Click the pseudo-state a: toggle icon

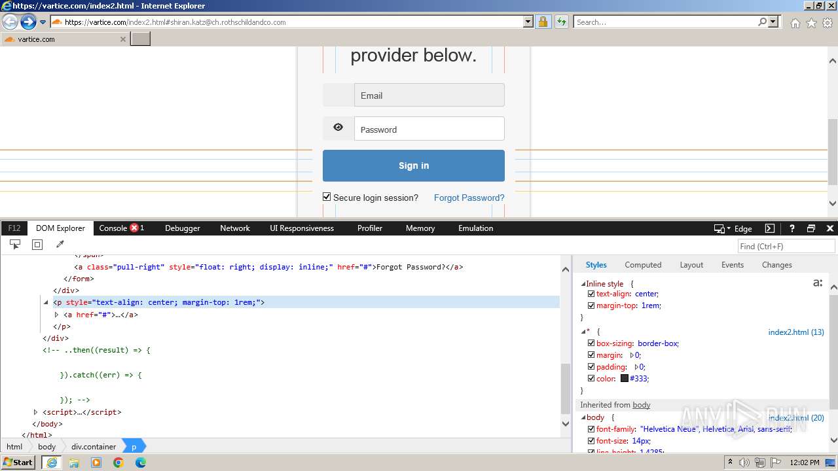pyautogui.click(x=817, y=283)
